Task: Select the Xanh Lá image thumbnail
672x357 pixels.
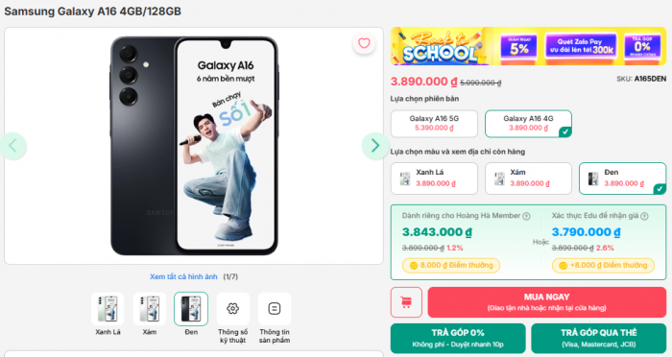Action: coord(108,309)
